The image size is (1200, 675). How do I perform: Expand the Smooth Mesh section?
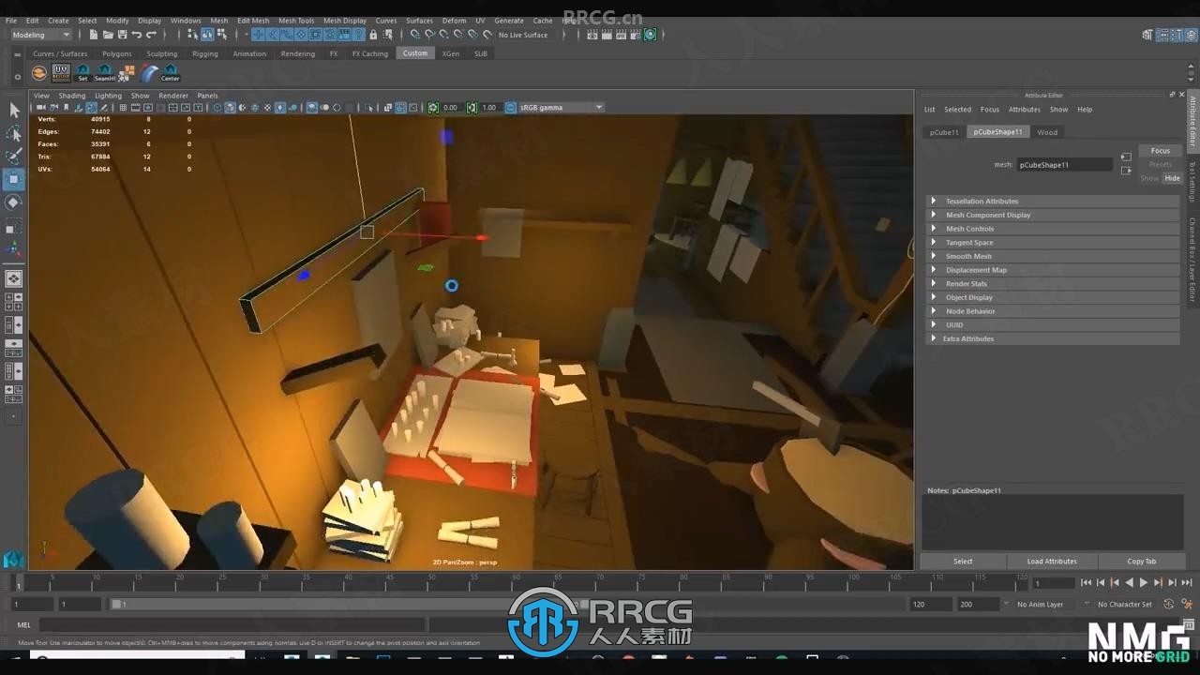[1052, 256]
